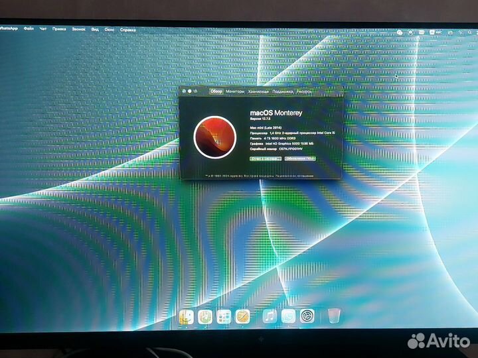Switch to the Хранилище tab

258,91
